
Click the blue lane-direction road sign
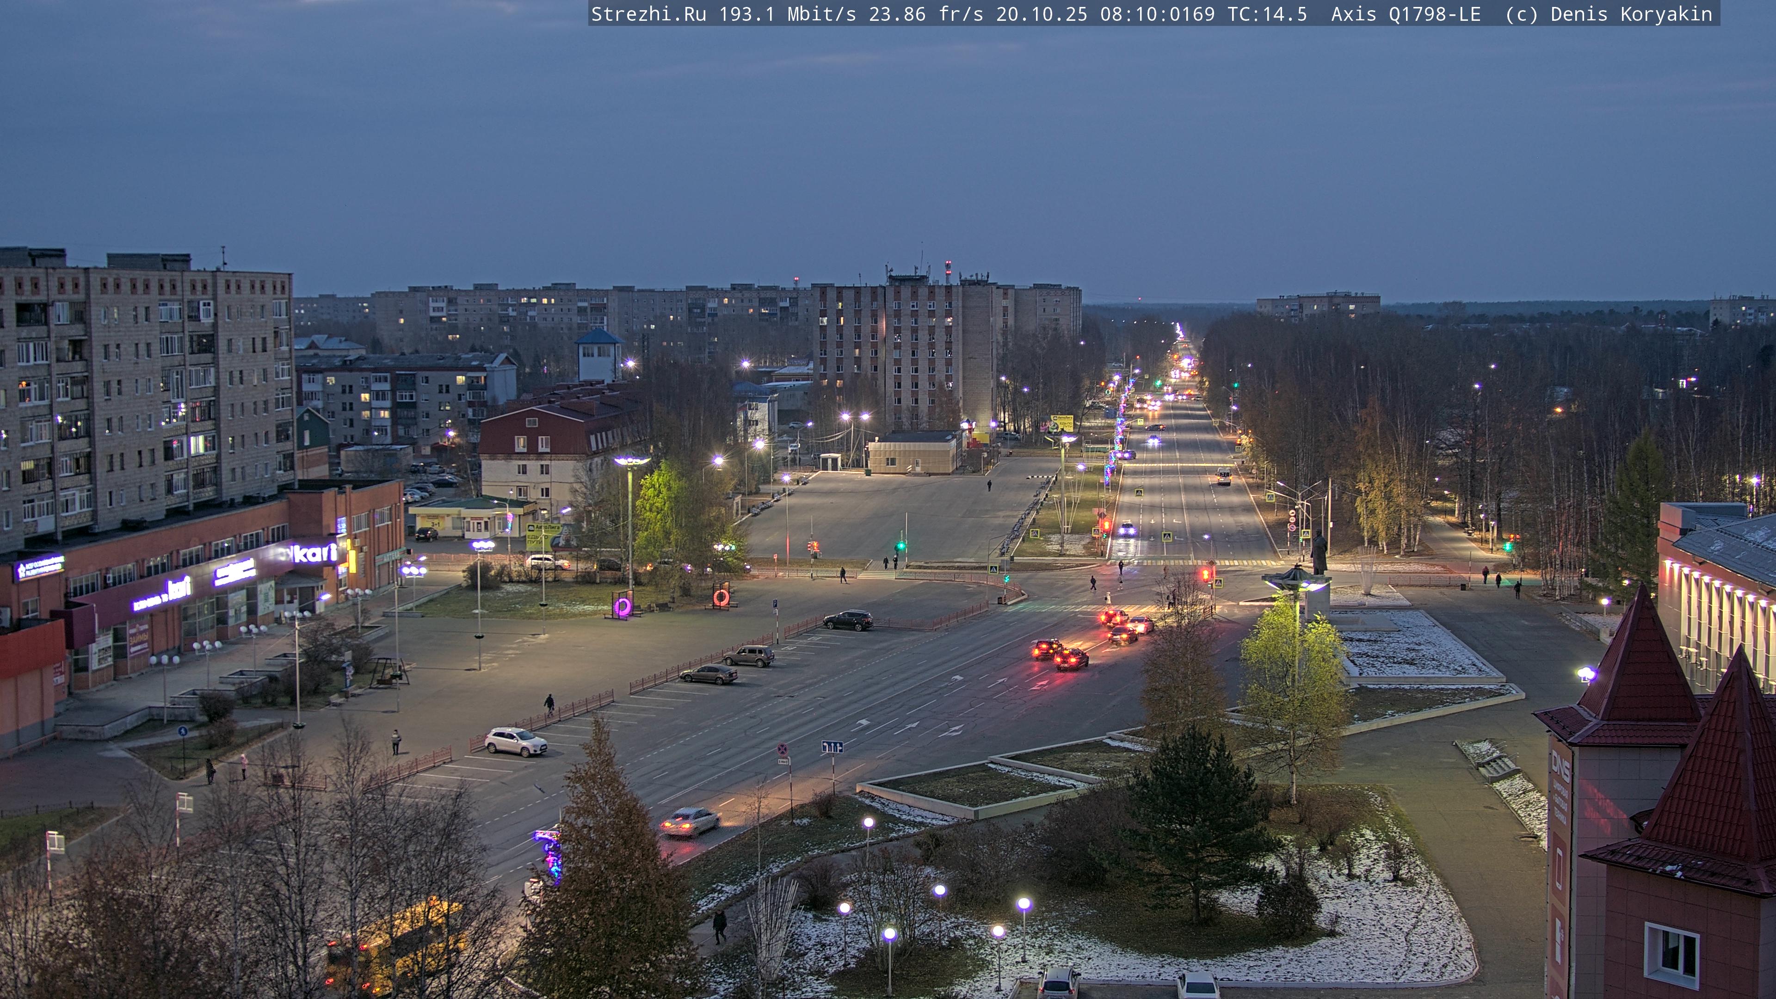(x=832, y=746)
